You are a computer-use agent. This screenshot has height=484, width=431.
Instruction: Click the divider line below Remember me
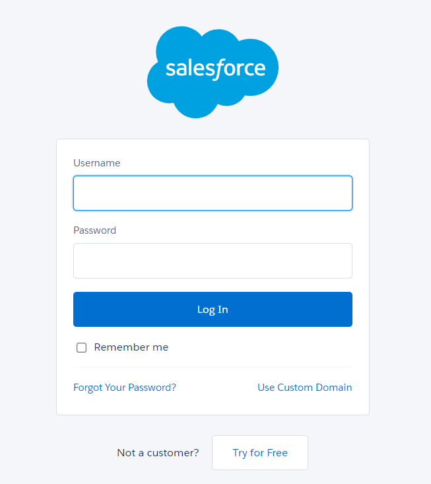click(213, 367)
